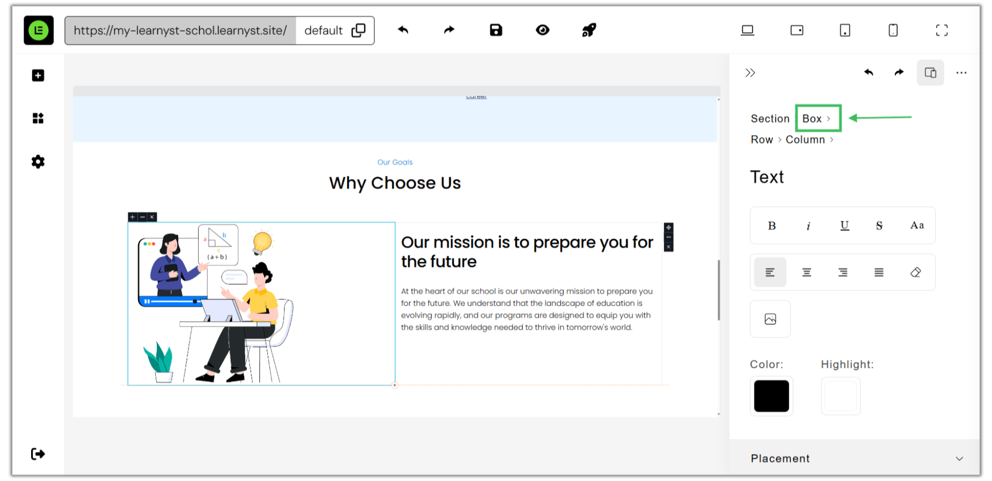Open the settings gear in the sidebar
The image size is (992, 481).
click(38, 161)
